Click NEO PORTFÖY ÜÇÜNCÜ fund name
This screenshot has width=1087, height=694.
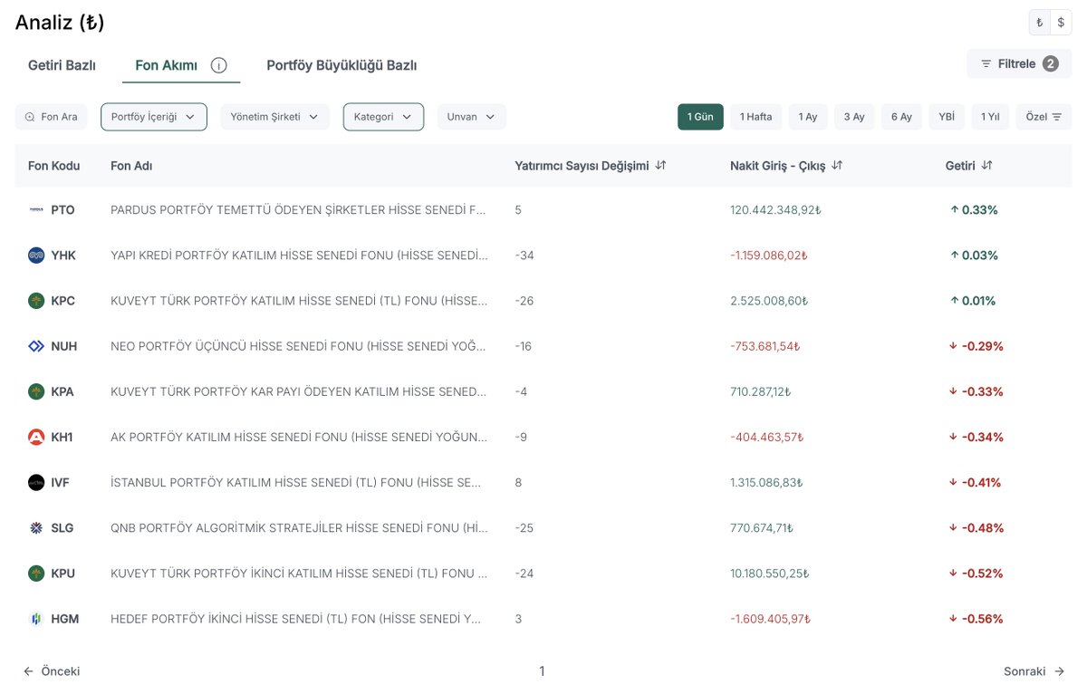[x=298, y=346]
